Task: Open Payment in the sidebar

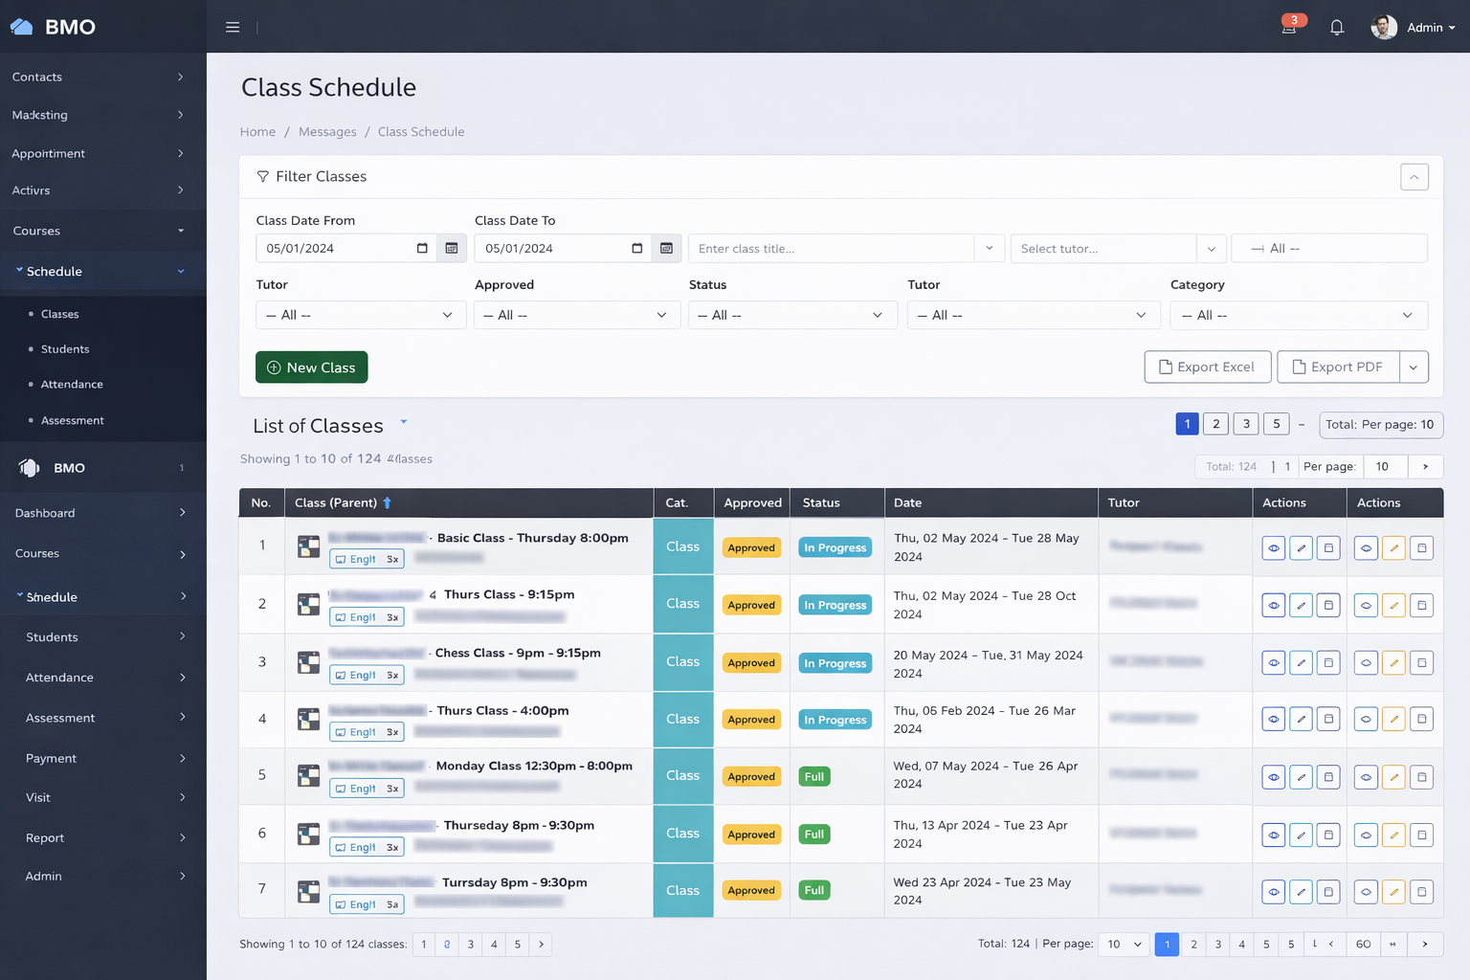Action: click(x=102, y=758)
